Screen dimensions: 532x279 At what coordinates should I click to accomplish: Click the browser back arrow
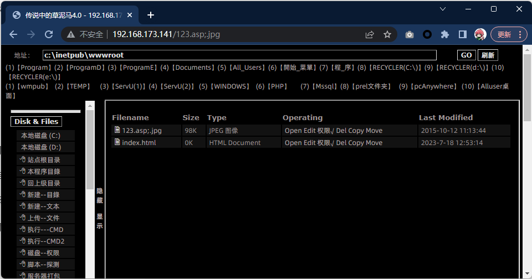click(13, 34)
